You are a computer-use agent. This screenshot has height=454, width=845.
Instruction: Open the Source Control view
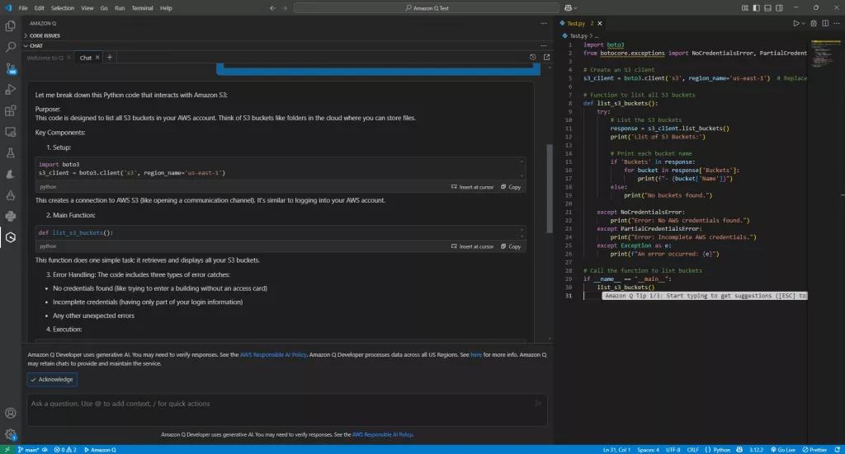(11, 68)
